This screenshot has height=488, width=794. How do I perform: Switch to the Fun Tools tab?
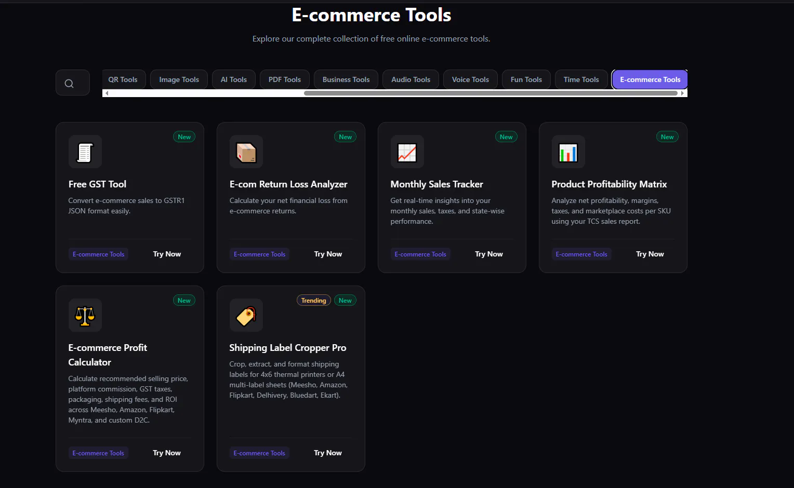point(526,79)
